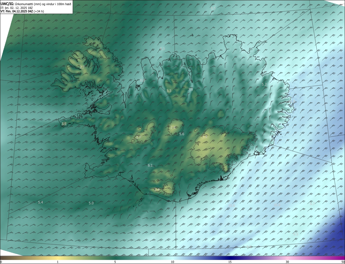Click the 8.0 value label
Image resolution: width=345 pixels, height=264 pixels.
coord(142,80)
